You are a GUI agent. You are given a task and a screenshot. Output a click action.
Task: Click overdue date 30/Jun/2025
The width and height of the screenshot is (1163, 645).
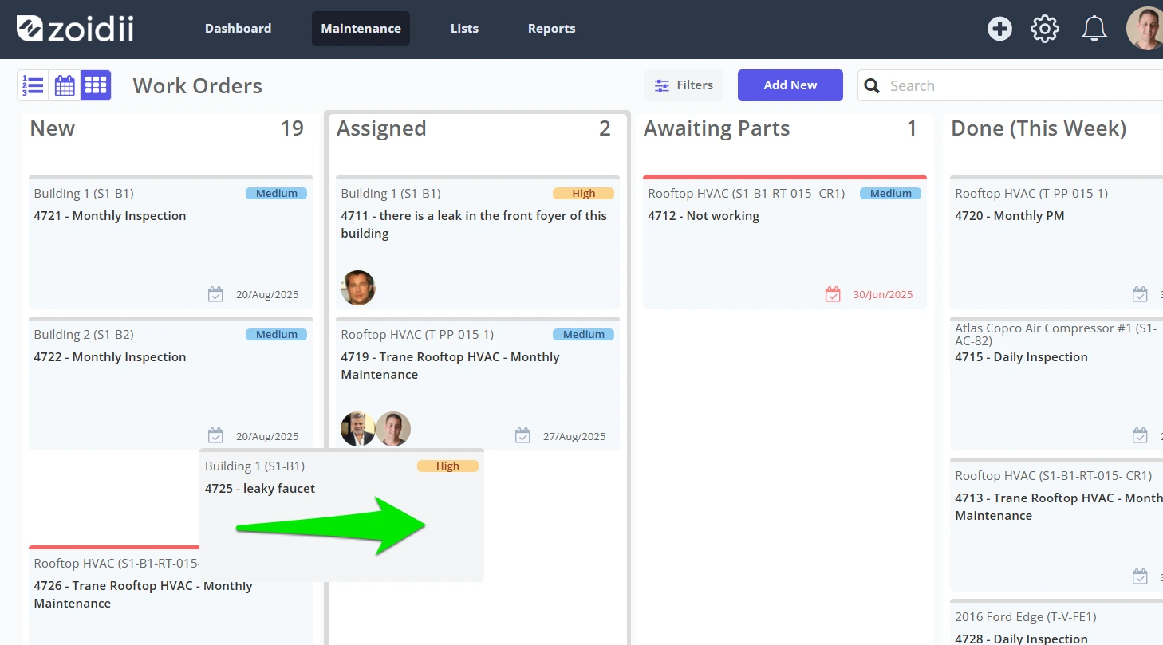tap(883, 295)
